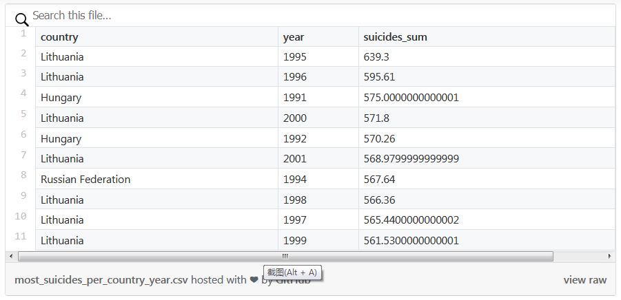
Task: Click the suicides_sum column header
Action: 395,37
